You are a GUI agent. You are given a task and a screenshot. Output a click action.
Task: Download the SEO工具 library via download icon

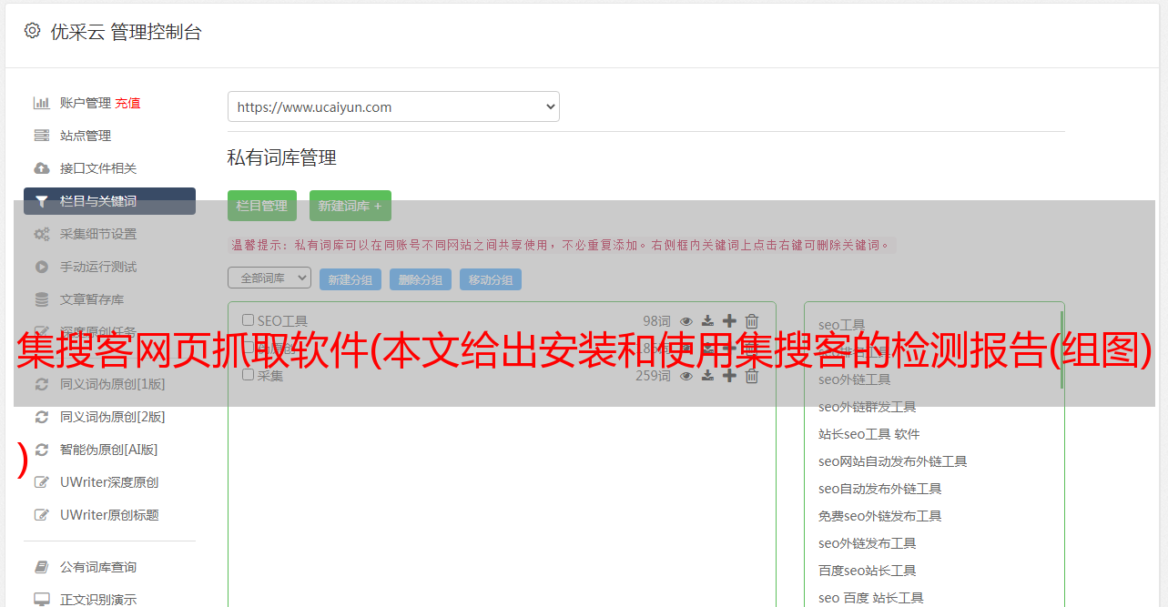pyautogui.click(x=707, y=321)
